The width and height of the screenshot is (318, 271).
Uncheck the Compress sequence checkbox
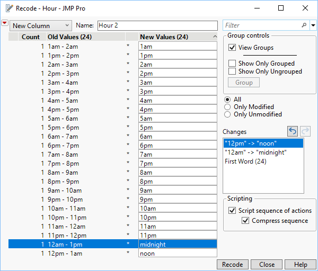[245, 221]
